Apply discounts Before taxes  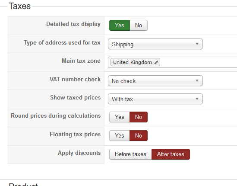point(130,154)
